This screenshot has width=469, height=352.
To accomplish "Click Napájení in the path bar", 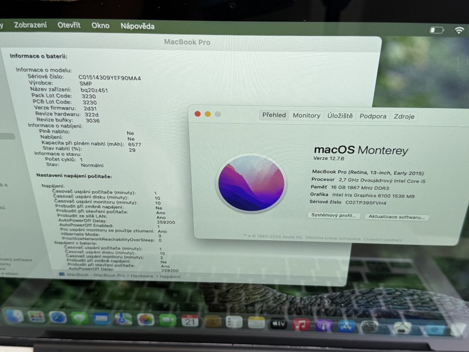I will 170,276.
